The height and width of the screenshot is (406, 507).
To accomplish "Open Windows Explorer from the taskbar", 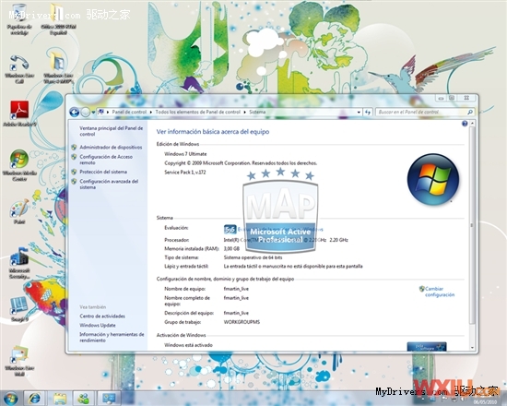I will coord(60,399).
